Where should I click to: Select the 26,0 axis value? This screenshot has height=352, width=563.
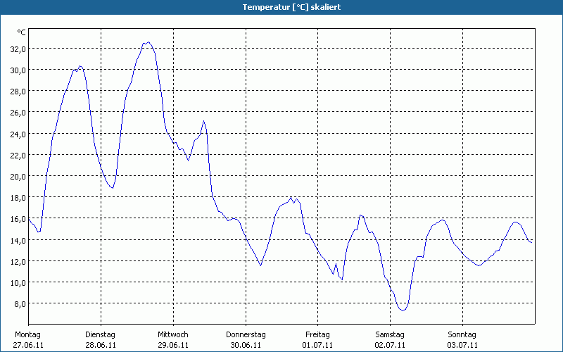click(x=18, y=113)
